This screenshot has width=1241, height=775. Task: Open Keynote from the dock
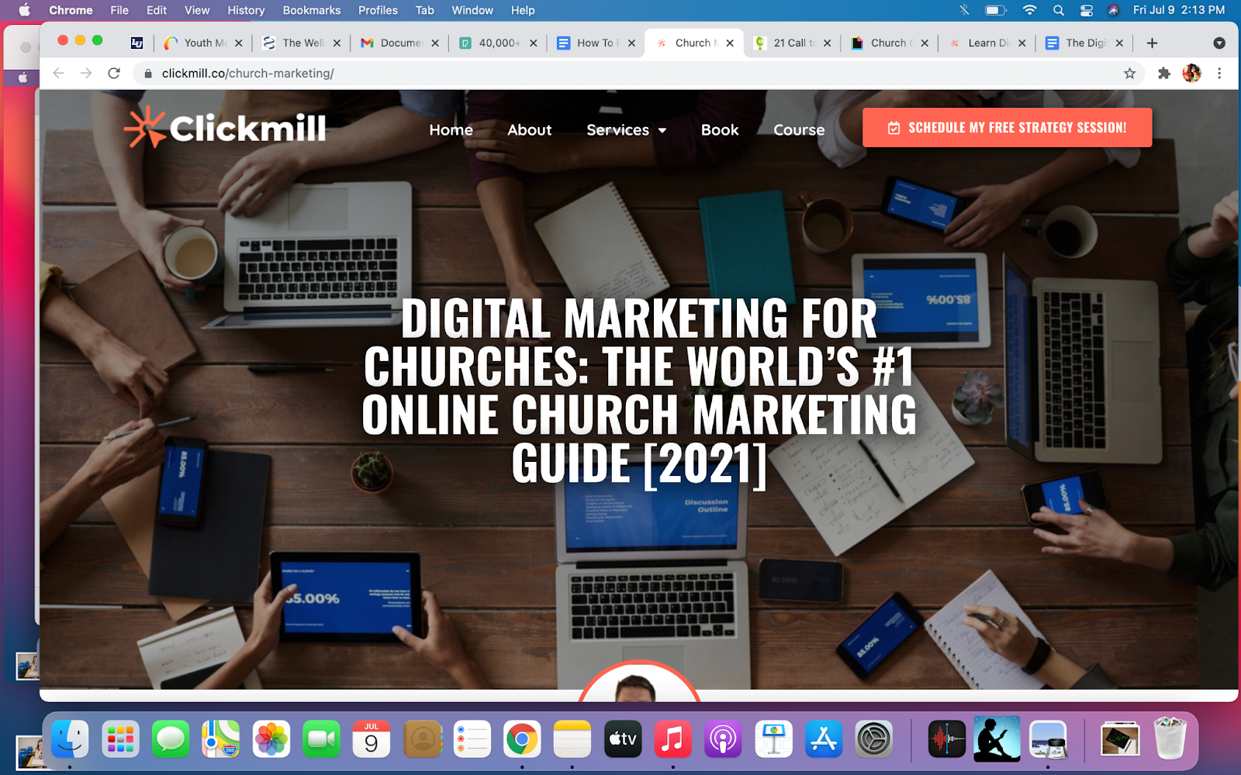773,739
